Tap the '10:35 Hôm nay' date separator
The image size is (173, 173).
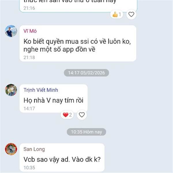coord(86,132)
